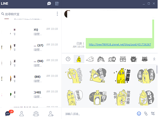
Task: Select the penguin couple sticker pack
Action: click(x=112, y=59)
